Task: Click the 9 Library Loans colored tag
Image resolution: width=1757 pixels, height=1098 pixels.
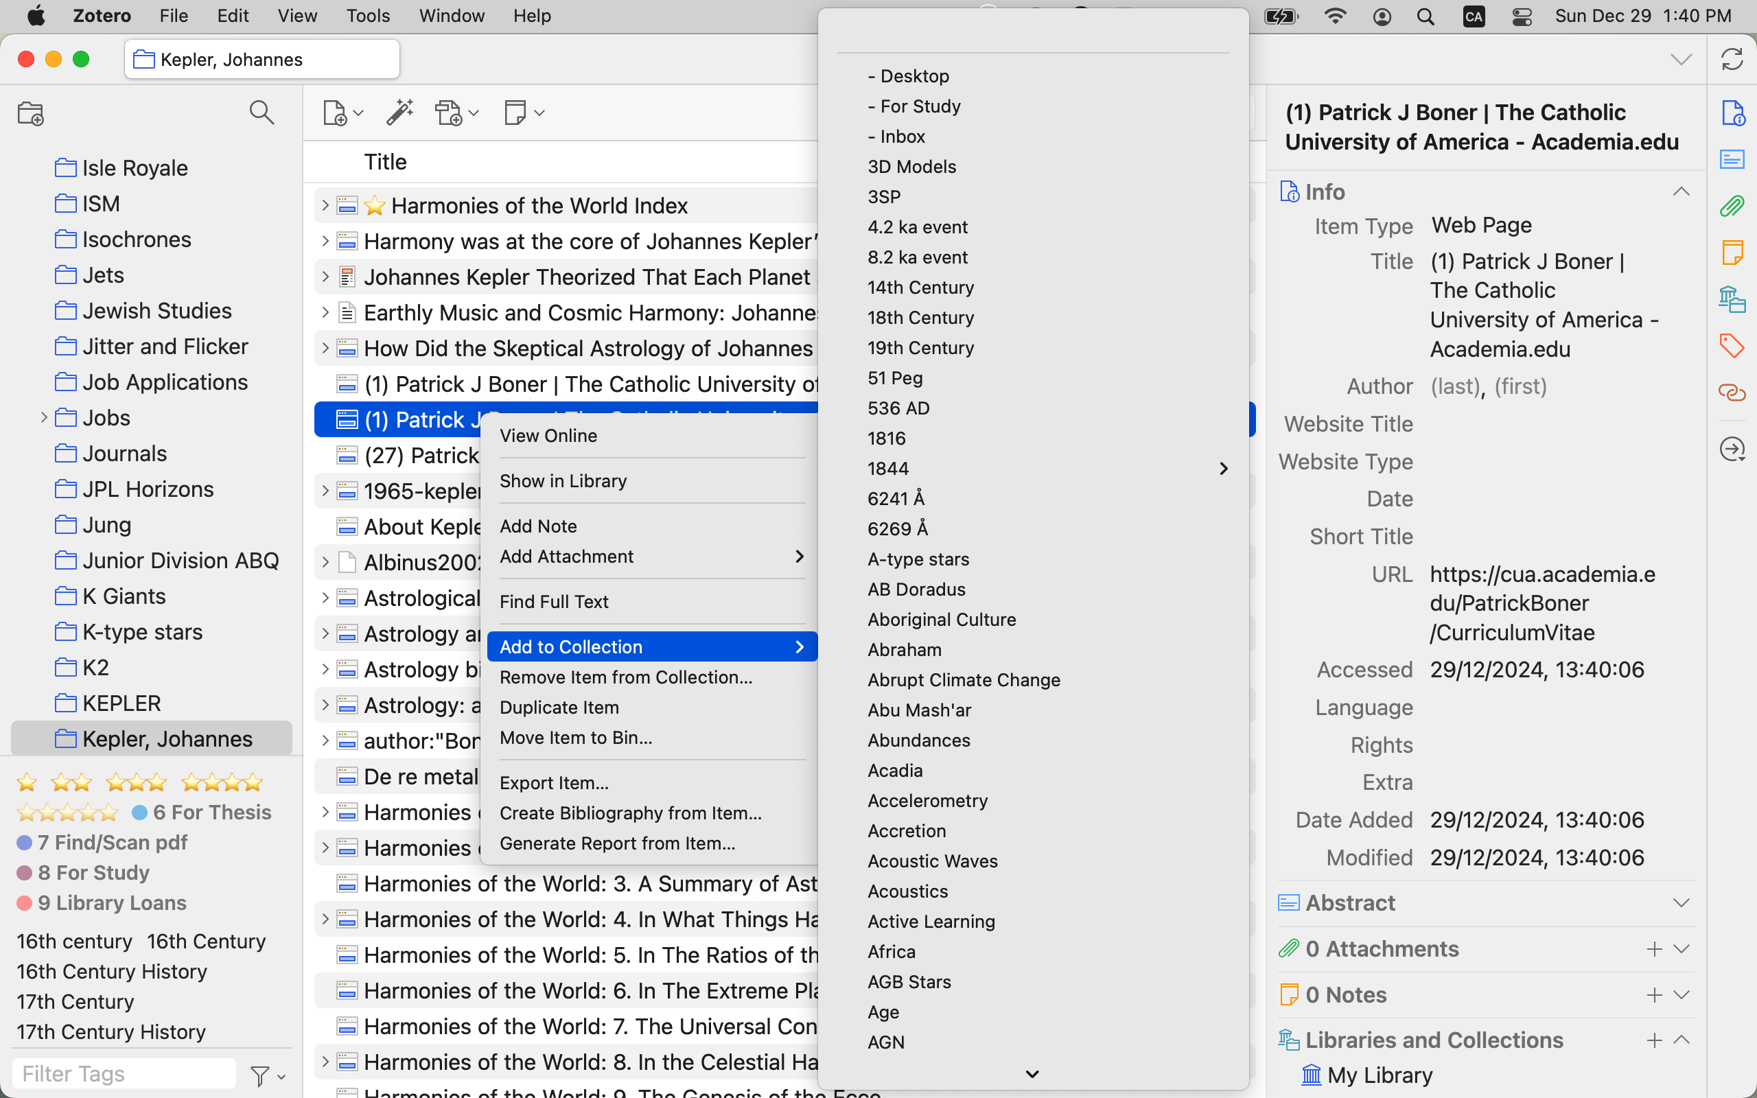Action: pyautogui.click(x=102, y=902)
